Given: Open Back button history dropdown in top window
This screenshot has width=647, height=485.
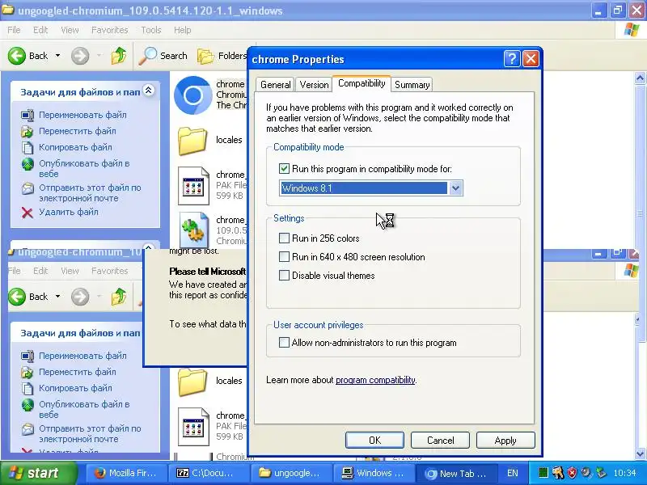Looking at the screenshot, I should click(57, 56).
